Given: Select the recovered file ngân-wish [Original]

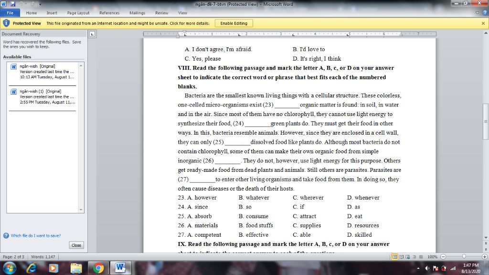Looking at the screenshot, I should (43, 72).
